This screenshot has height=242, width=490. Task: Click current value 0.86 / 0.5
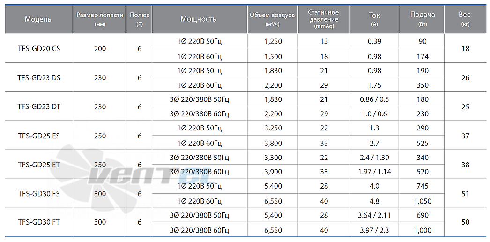click(374, 99)
